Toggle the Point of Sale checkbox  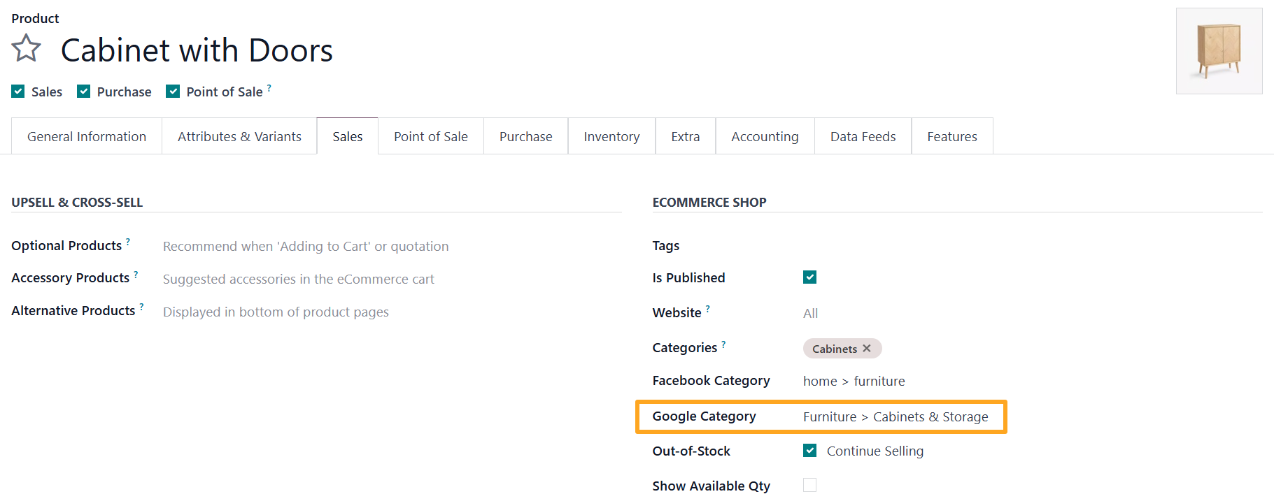(x=173, y=92)
